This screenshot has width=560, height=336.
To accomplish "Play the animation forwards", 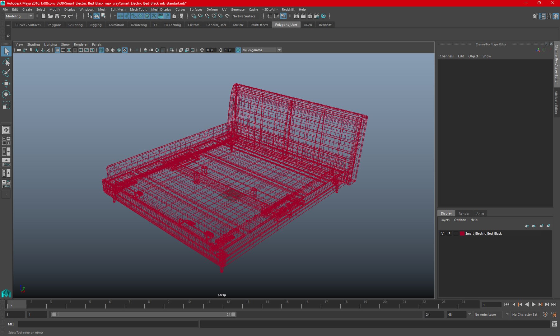I will pyautogui.click(x=534, y=305).
